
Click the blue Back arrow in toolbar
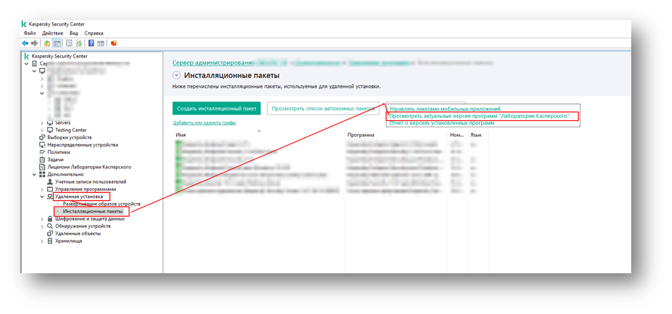[x=25, y=43]
